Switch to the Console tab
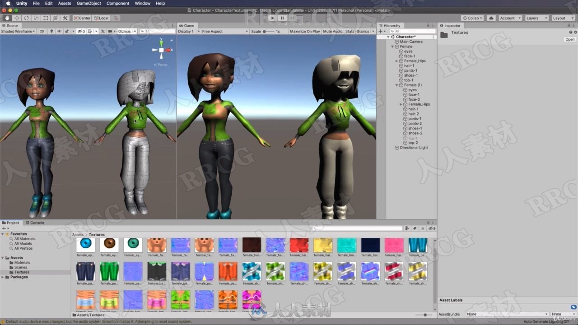 [34, 223]
